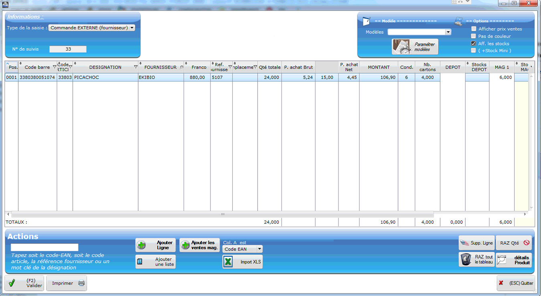The height and width of the screenshot is (296, 541).
Task: Sort by DESIGNATION column header
Action: (105, 67)
